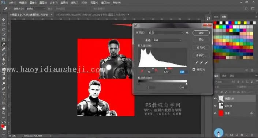Viewport: 258px width, 138px height.
Task: Select the Eyedropper tool in left toolbar
Action: click(3, 44)
